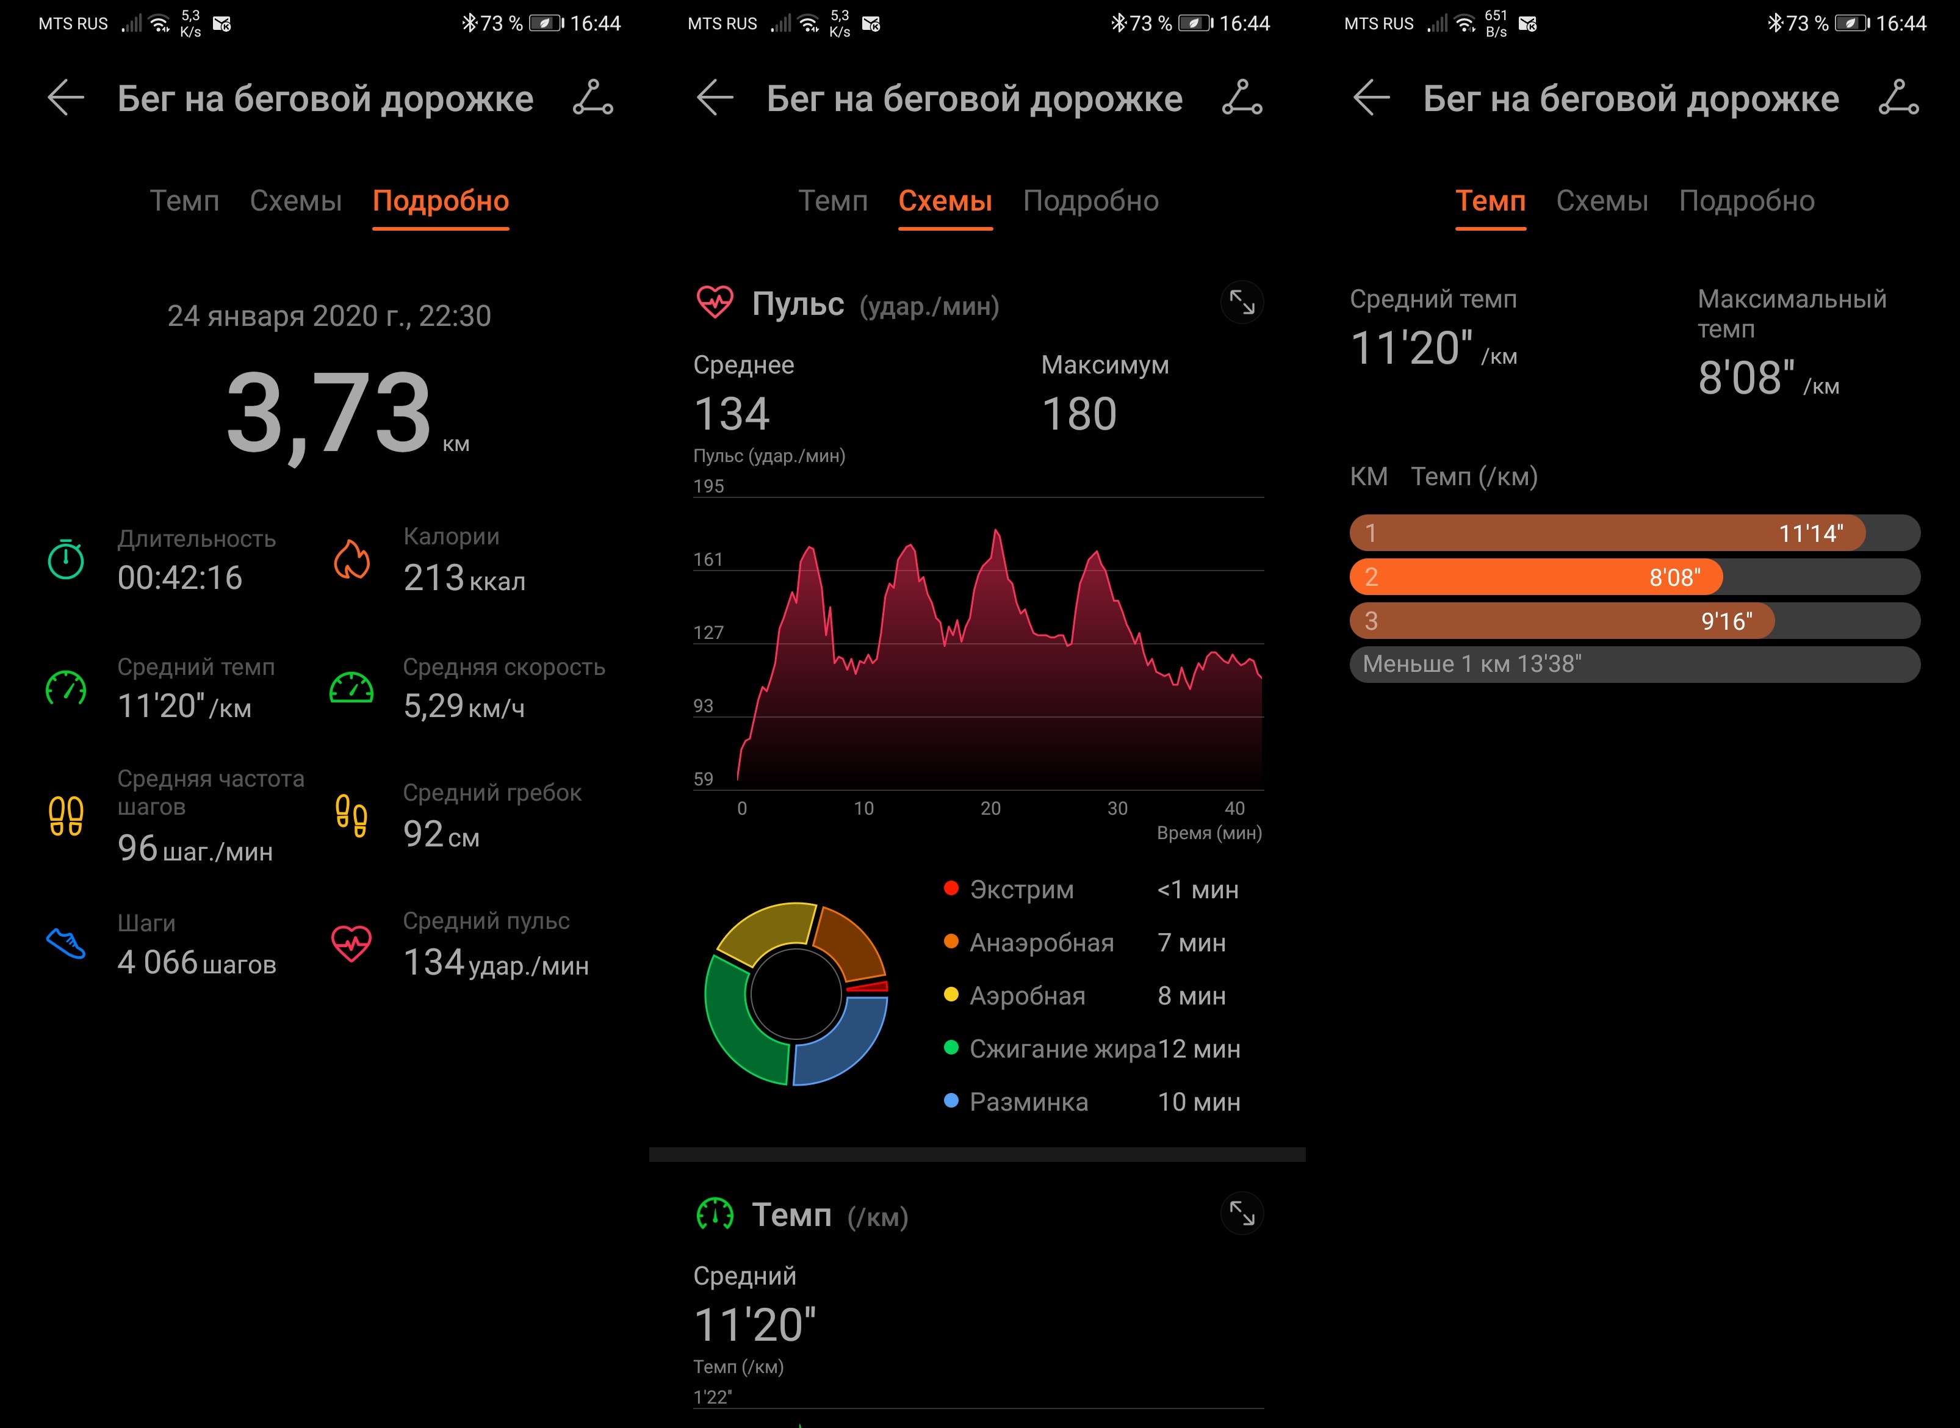Tap red Экстрим legend dot
This screenshot has height=1428, width=1960.
tap(951, 889)
